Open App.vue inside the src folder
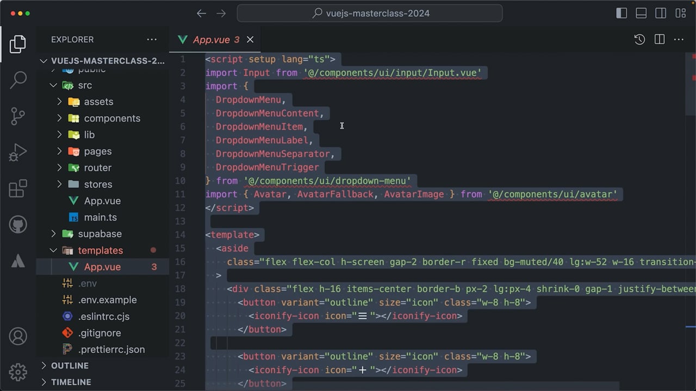Image resolution: width=696 pixels, height=391 pixels. (x=102, y=201)
